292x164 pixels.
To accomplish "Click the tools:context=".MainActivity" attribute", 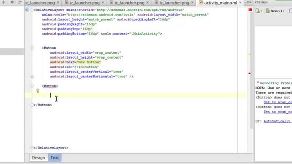I will click(x=130, y=34).
